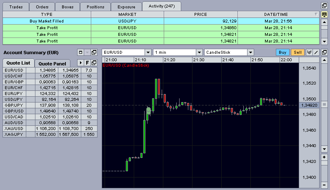Click EUR/USD ask price 1,34955

(70, 70)
